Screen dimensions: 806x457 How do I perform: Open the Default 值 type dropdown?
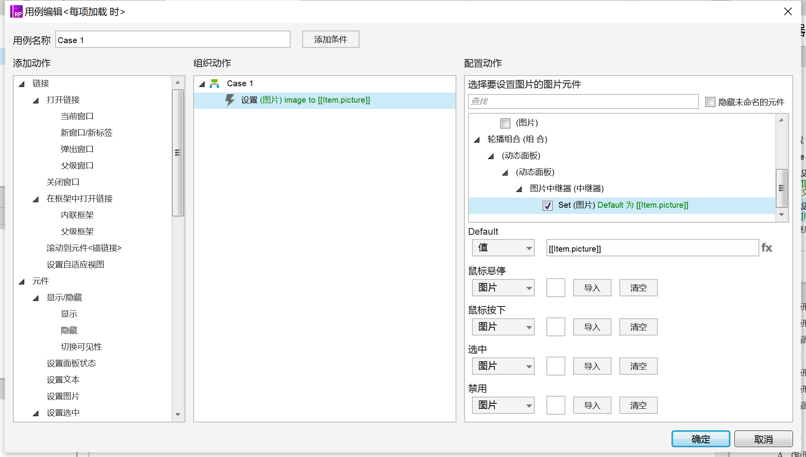(503, 248)
